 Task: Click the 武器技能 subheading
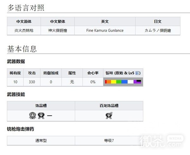[16, 94]
